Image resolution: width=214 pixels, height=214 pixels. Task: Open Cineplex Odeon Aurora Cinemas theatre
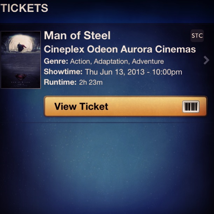point(120,49)
